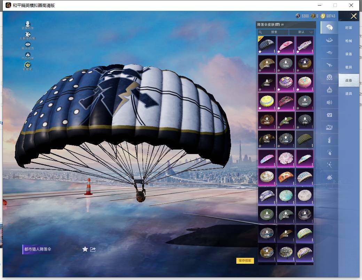Minimize the 和平精英模拟器高清版 window
The height and width of the screenshot is (280, 362).
click(320, 5)
